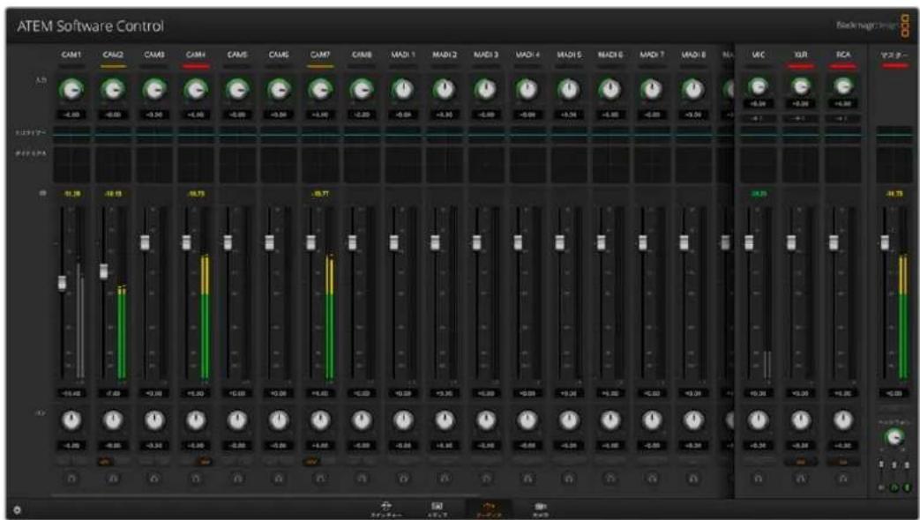Click the CAM4 channel fader handle
920x520 pixels.
click(187, 241)
